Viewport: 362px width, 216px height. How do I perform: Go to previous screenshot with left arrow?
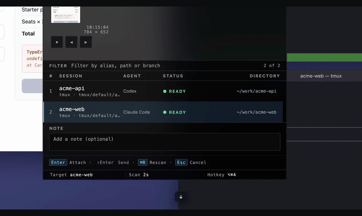tap(71, 42)
